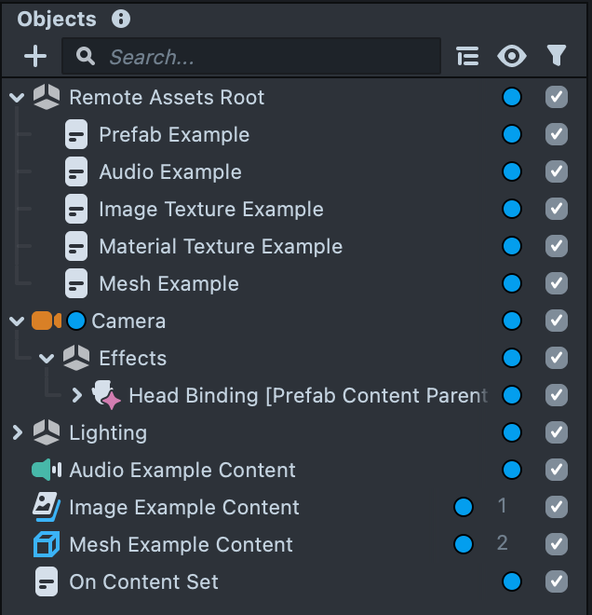
Task: Open the filter funnel icon
Action: click(556, 57)
